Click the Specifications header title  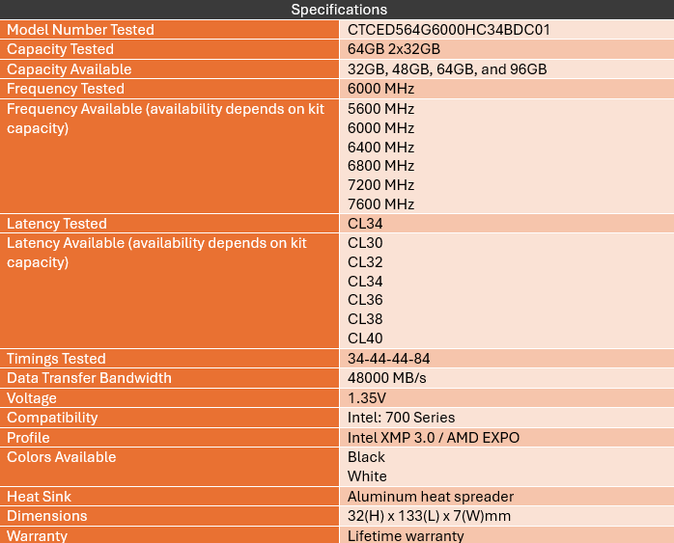[339, 10]
